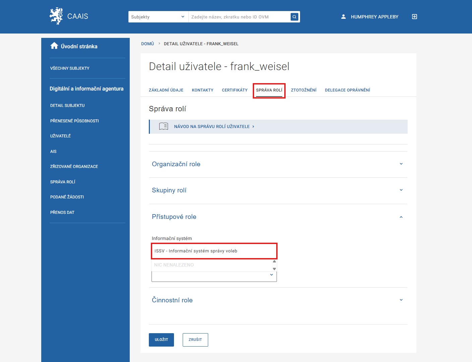Collapse the Přístupové role section
472x362 pixels.
(x=401, y=217)
